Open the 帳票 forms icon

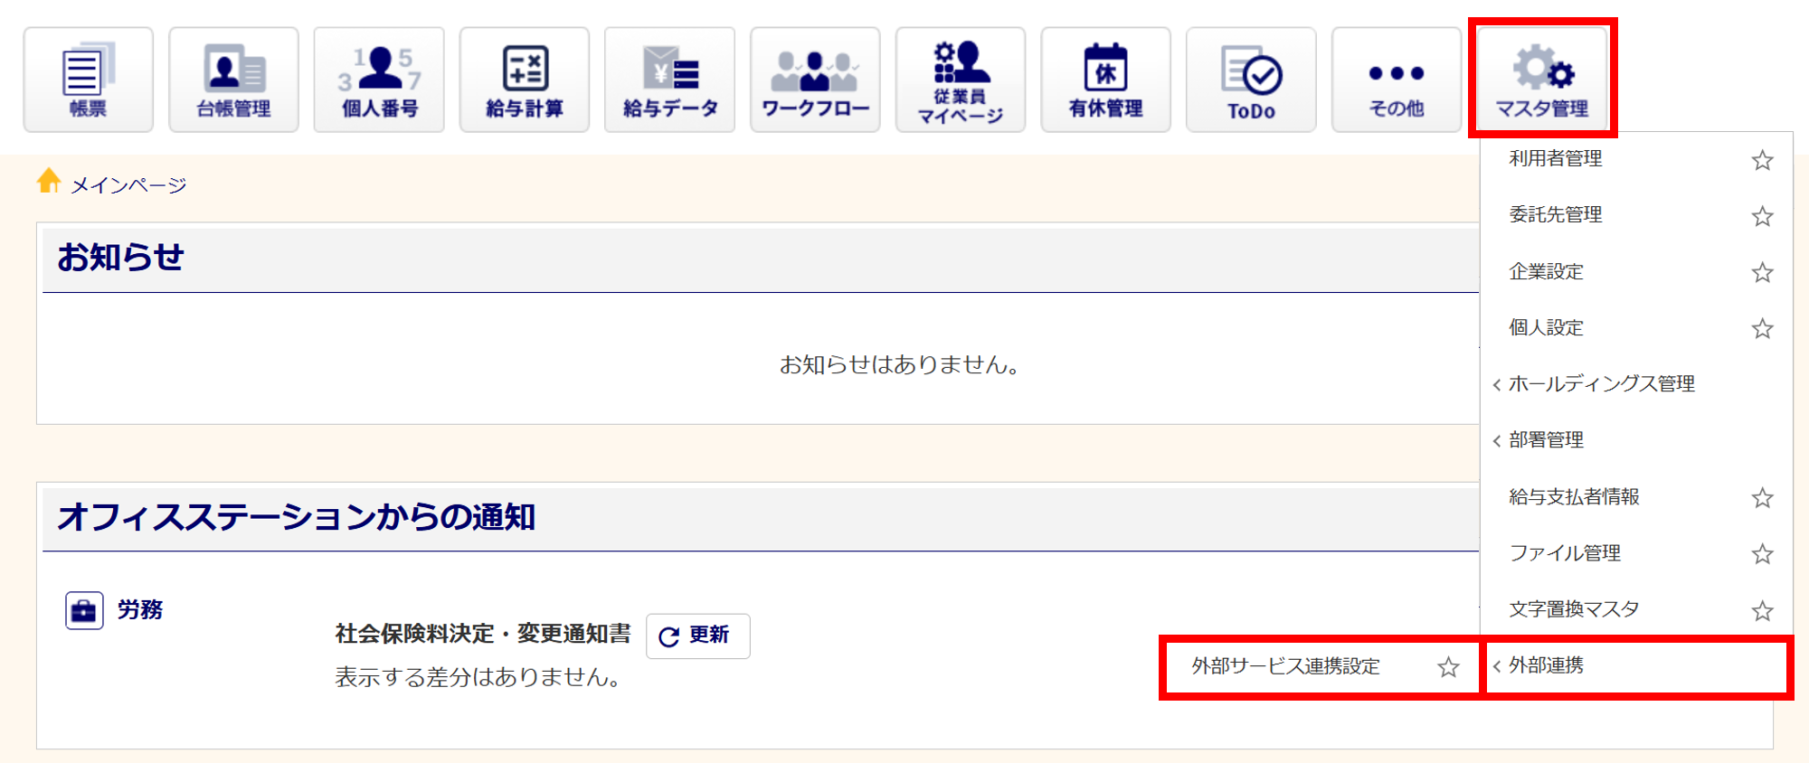point(88,80)
